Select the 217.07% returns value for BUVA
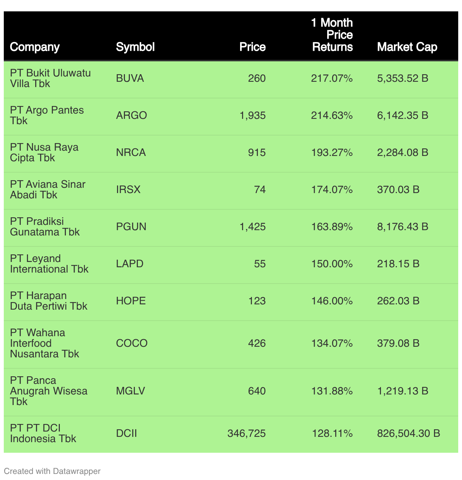This screenshot has width=462, height=480. 332,78
